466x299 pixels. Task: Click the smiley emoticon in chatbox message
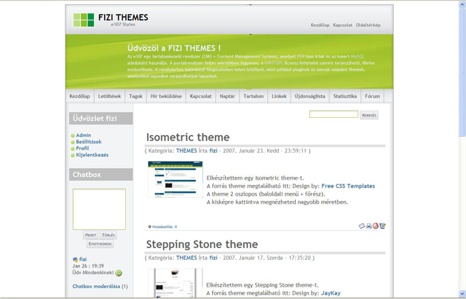click(119, 274)
